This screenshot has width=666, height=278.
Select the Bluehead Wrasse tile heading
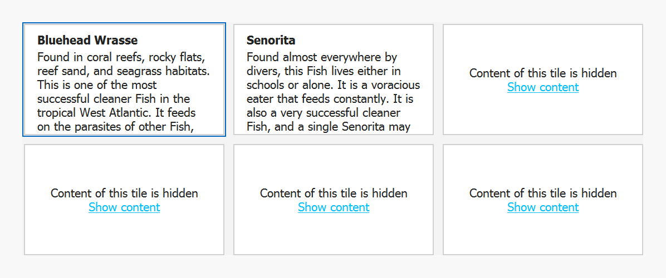coord(87,41)
